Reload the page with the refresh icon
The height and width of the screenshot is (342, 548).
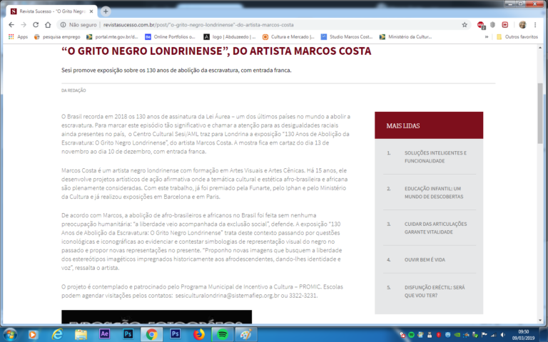36,24
